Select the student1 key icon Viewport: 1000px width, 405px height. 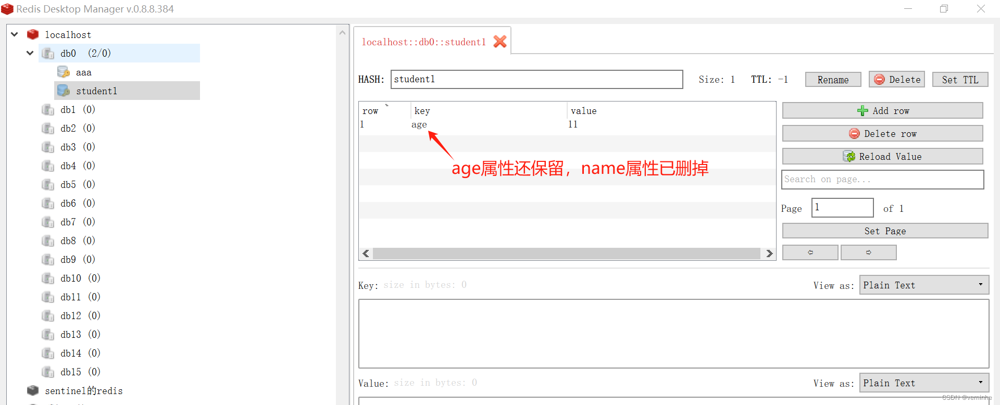(x=64, y=91)
